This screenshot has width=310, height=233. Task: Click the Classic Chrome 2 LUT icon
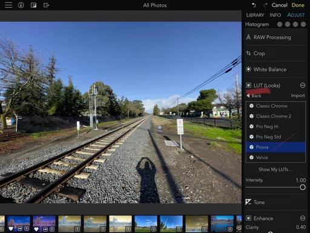pos(251,116)
